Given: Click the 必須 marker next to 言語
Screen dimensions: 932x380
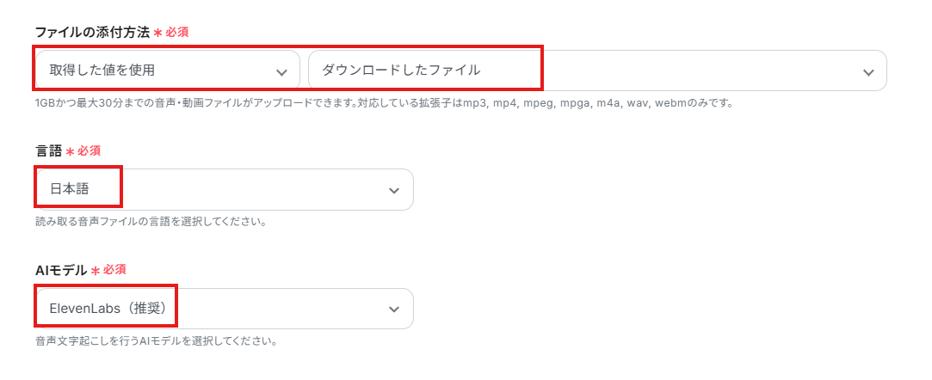Looking at the screenshot, I should tap(89, 150).
